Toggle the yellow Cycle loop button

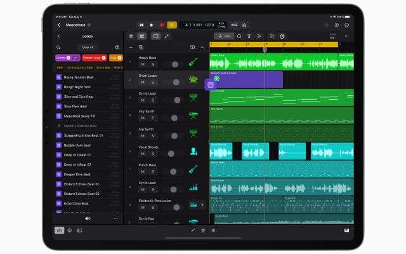point(171,25)
